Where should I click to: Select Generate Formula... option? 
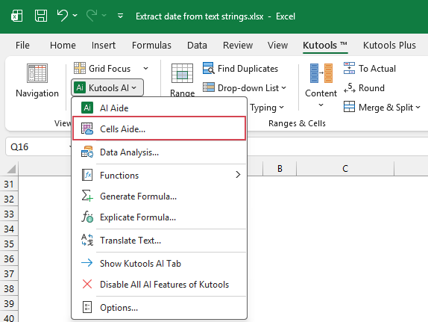[159, 196]
